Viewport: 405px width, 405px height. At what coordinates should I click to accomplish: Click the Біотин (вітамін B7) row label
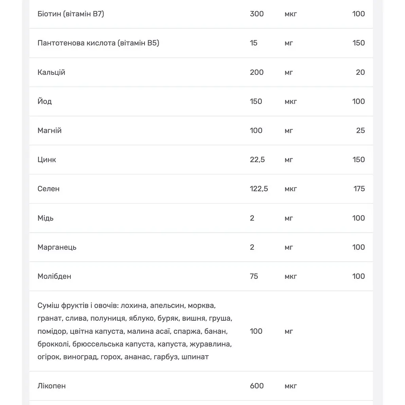click(x=70, y=14)
